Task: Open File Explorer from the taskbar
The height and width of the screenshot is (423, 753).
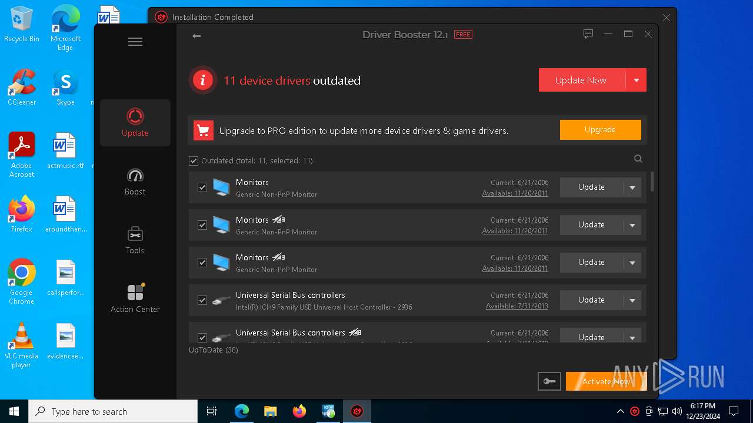Action: pos(270,411)
